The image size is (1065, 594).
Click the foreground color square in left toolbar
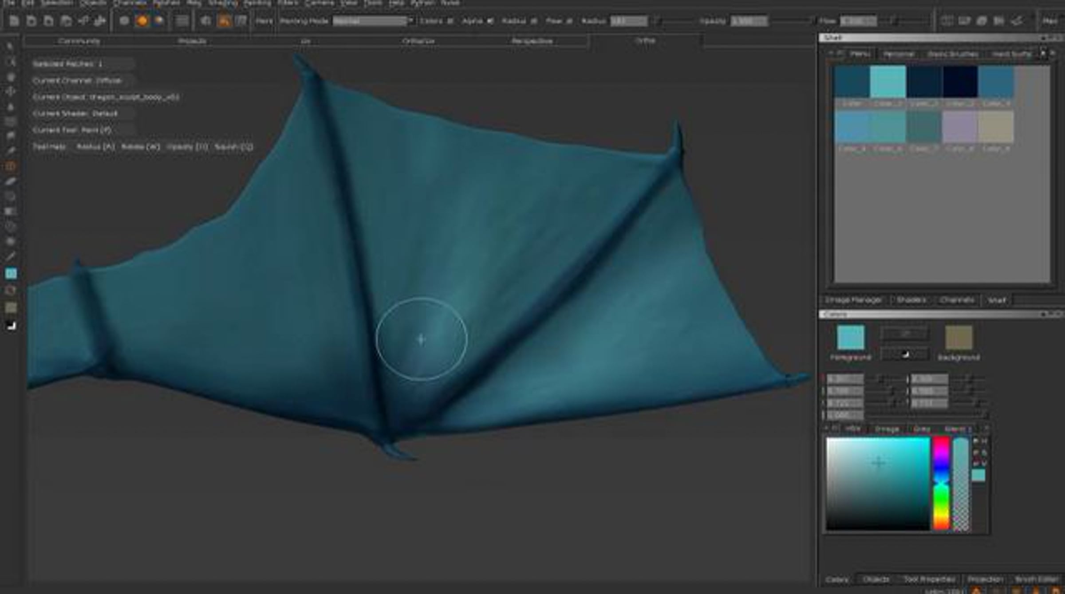11,273
